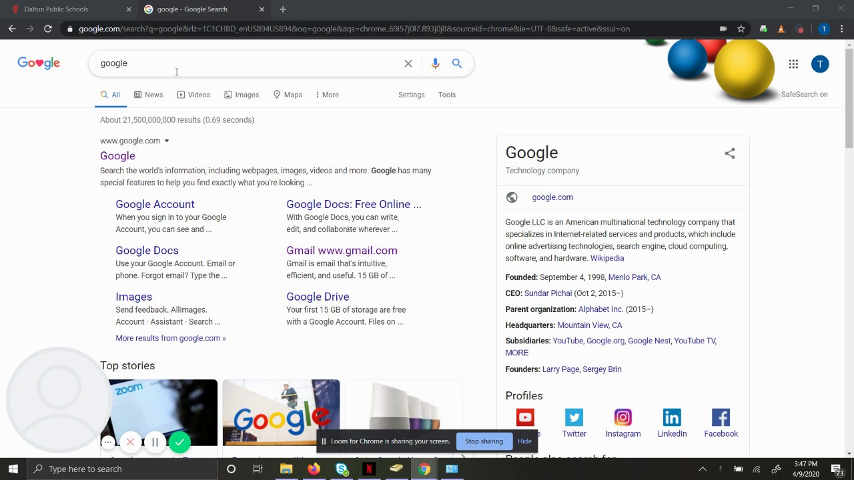The image size is (854, 480).
Task: Open the Google apps grid
Action: pyautogui.click(x=793, y=64)
